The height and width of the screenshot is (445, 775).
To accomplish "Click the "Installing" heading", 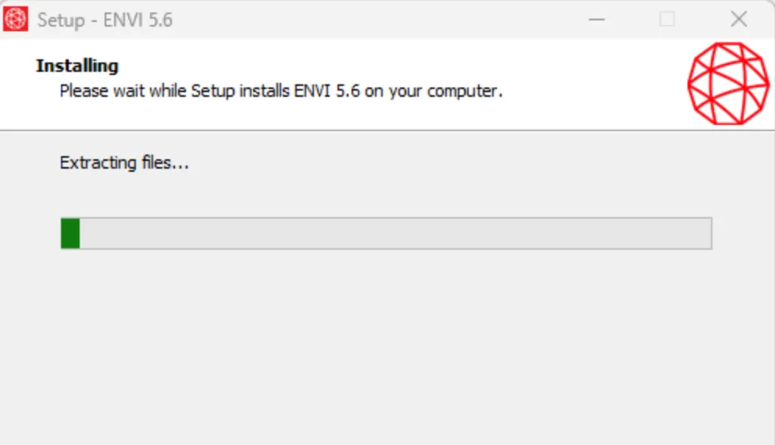I will click(77, 66).
